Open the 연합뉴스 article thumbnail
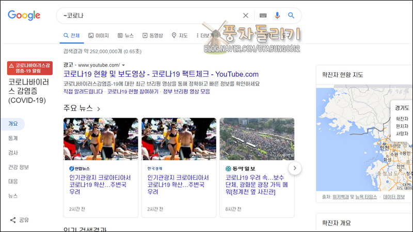Screen dimensions: 413x232 coord(101,139)
